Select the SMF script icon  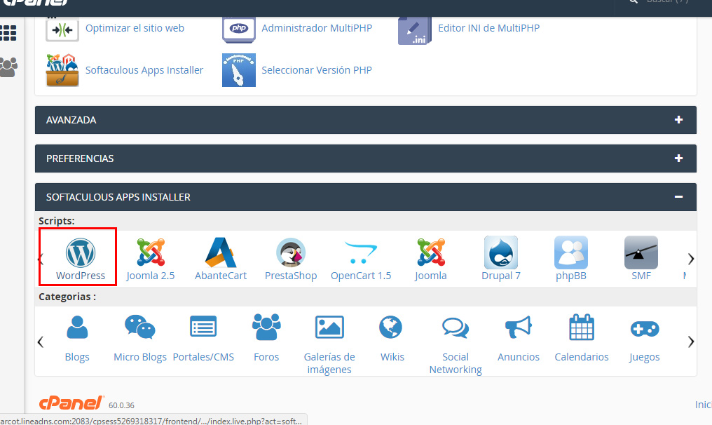[x=641, y=252]
